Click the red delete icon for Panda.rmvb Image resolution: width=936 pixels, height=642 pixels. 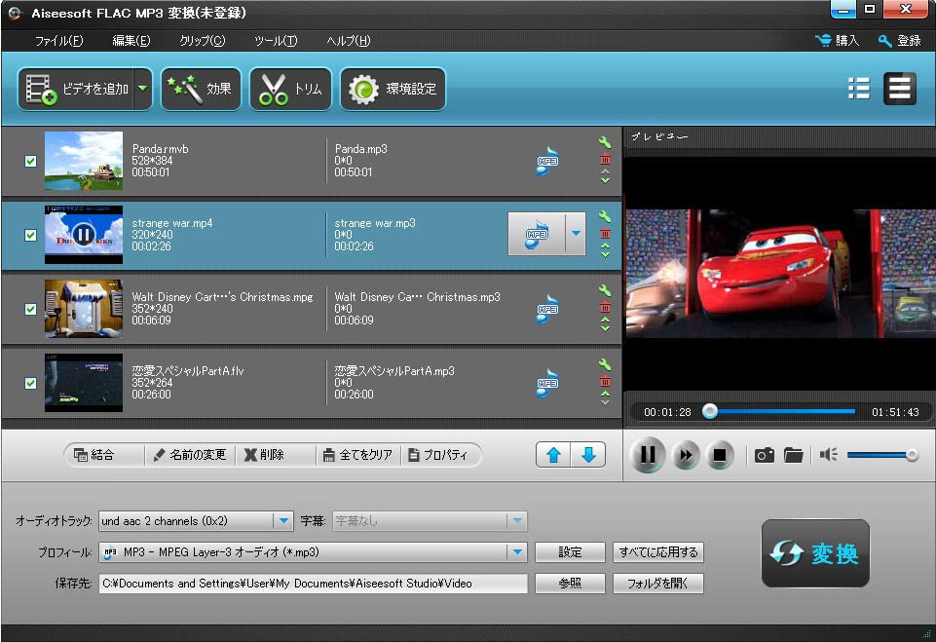(605, 159)
